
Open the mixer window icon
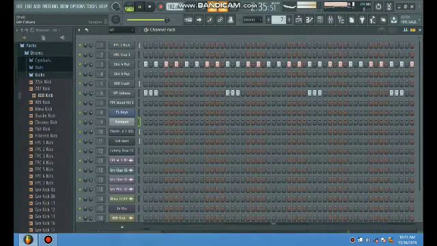(x=330, y=20)
